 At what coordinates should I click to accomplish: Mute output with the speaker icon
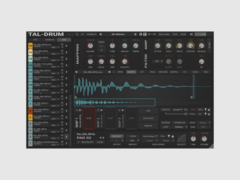(191, 34)
